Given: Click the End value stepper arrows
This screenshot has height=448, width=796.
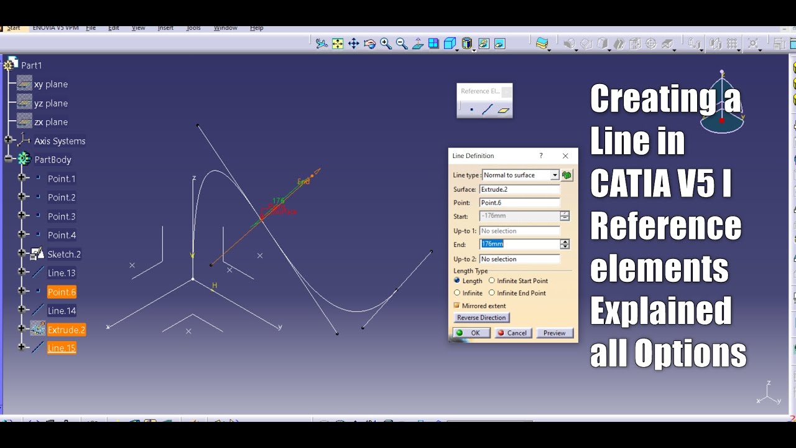Looking at the screenshot, I should [x=565, y=244].
